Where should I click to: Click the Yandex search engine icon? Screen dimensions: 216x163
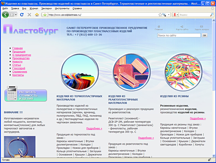(175, 15)
